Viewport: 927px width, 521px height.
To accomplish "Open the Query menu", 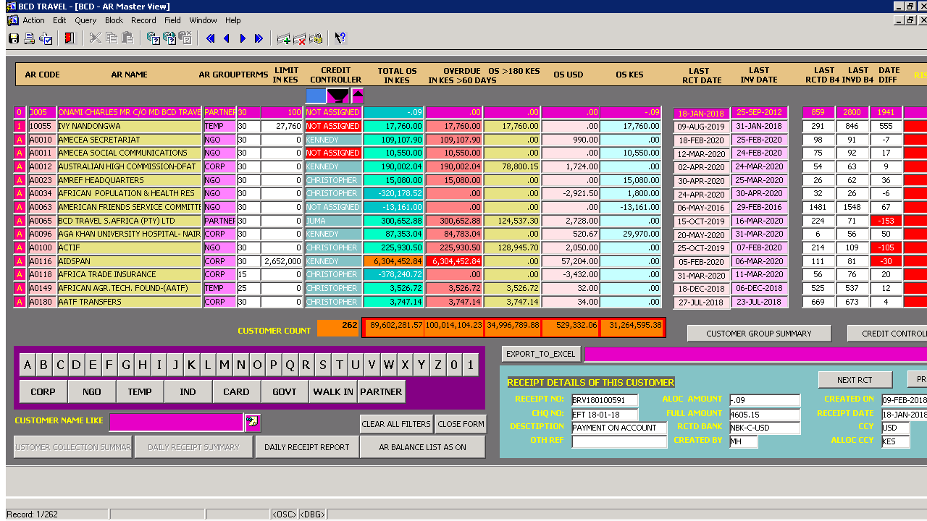I will point(85,20).
